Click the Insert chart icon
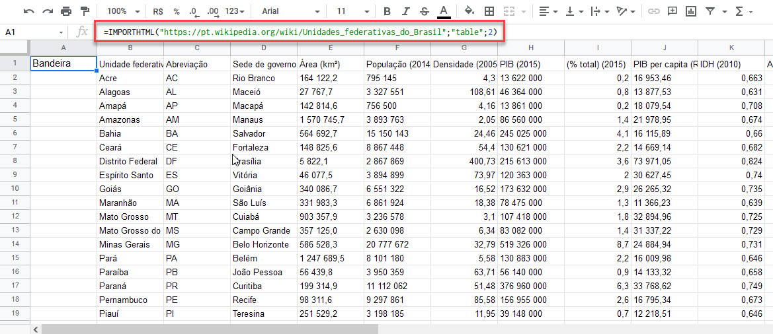773x334 pixels. 691,11
